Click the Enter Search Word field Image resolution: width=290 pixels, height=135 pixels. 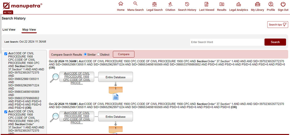click(227, 42)
